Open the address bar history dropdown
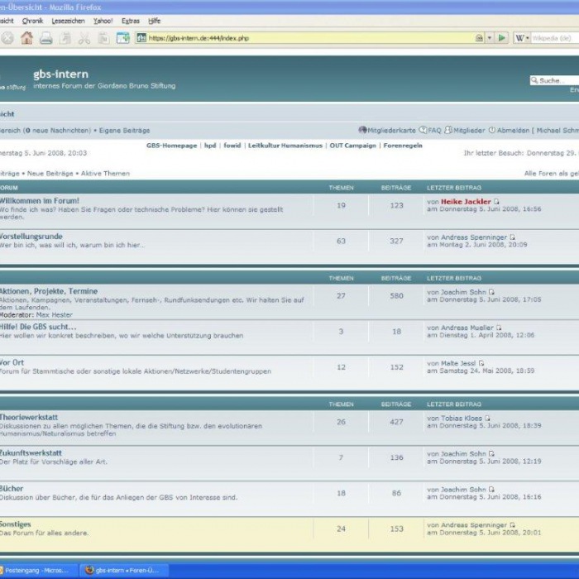This screenshot has height=579, width=579. (x=490, y=38)
